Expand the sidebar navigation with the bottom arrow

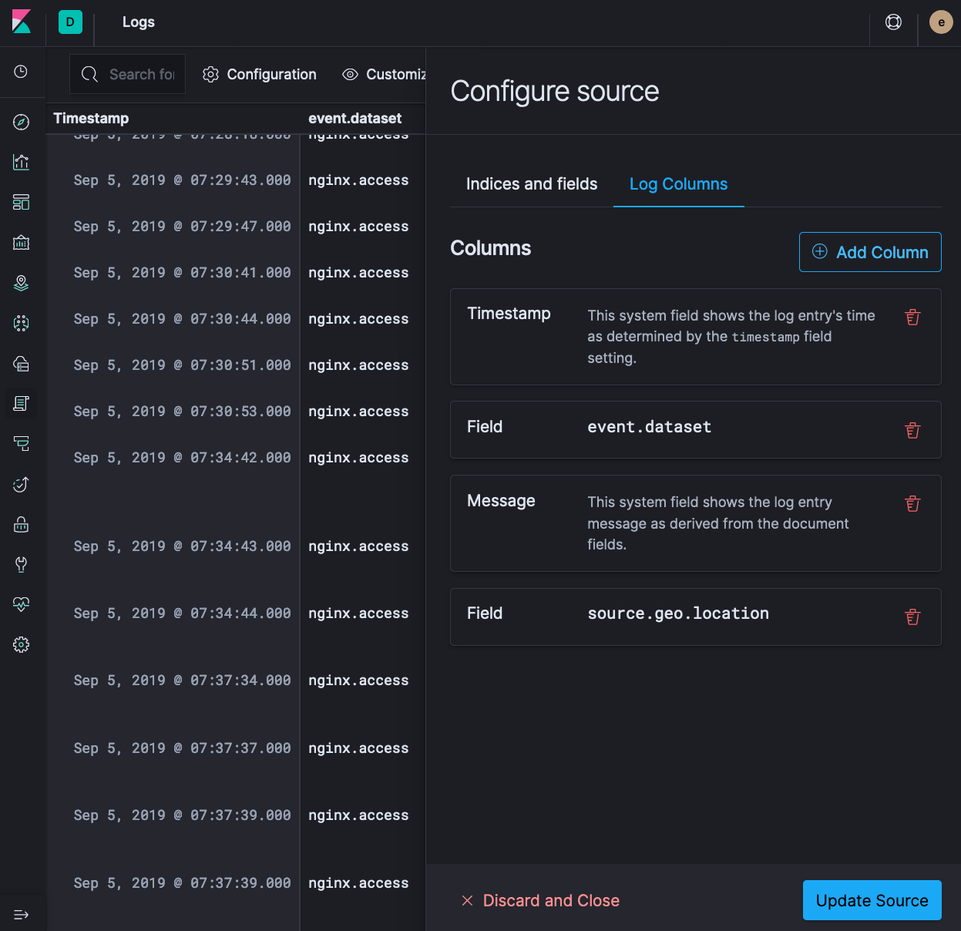coord(21,914)
